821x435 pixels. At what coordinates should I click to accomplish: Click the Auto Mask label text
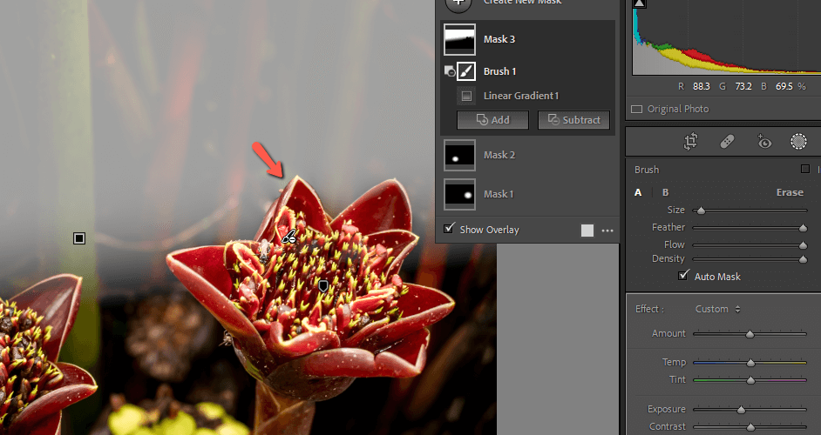pyautogui.click(x=717, y=277)
